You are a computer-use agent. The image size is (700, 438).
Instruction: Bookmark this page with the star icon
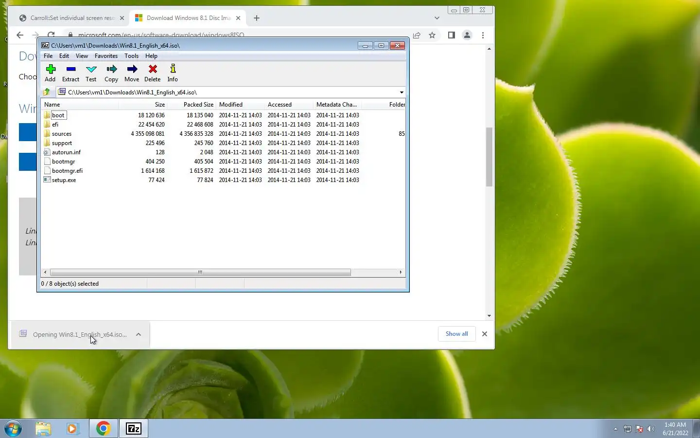pyautogui.click(x=432, y=35)
